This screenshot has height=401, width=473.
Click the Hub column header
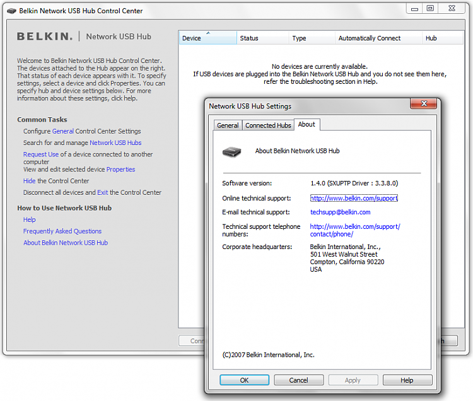click(443, 38)
